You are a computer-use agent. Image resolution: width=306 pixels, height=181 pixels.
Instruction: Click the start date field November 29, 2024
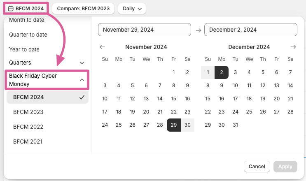click(x=144, y=30)
